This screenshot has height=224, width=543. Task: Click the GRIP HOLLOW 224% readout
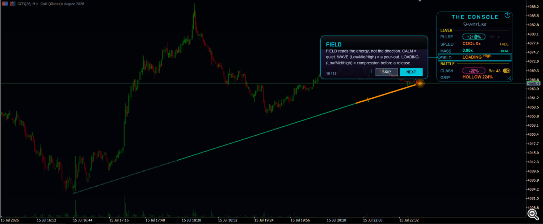coord(477,77)
